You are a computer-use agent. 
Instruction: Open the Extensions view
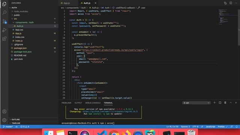pos(4,39)
